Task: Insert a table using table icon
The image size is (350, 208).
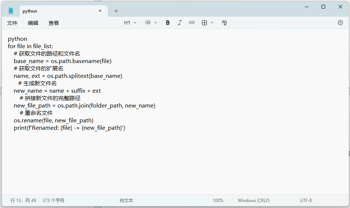Action: coord(204,23)
